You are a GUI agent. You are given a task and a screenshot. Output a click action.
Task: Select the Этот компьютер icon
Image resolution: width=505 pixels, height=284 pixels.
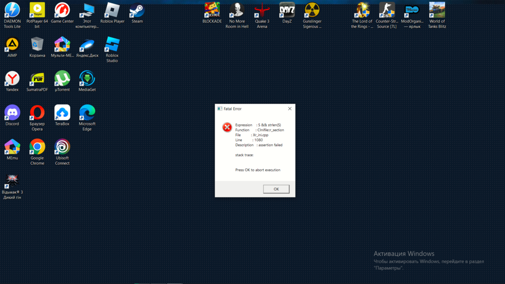[87, 15]
